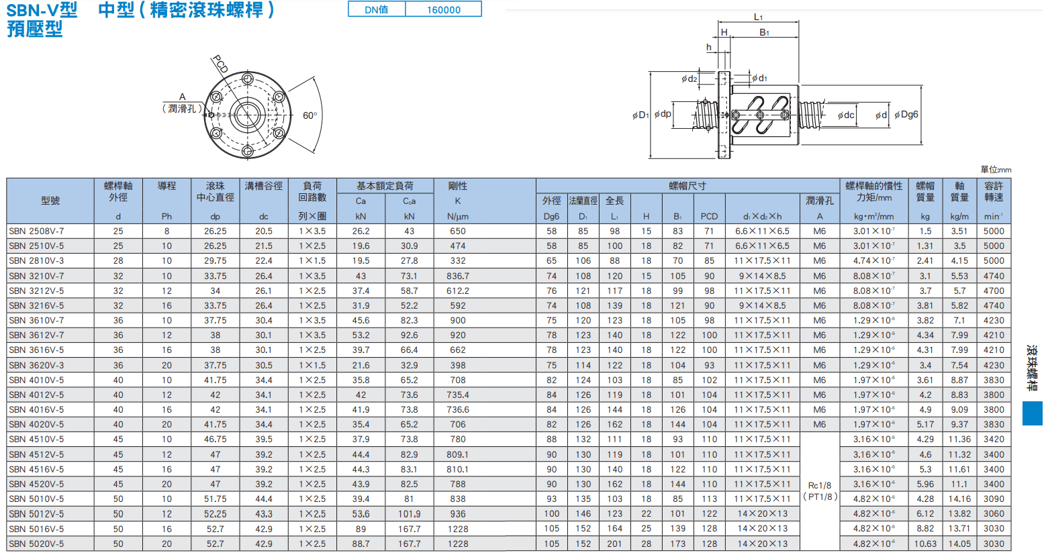Screen dimensions: 1046x557
Task: Click the shaft mass value 14.16
Action: point(959,499)
